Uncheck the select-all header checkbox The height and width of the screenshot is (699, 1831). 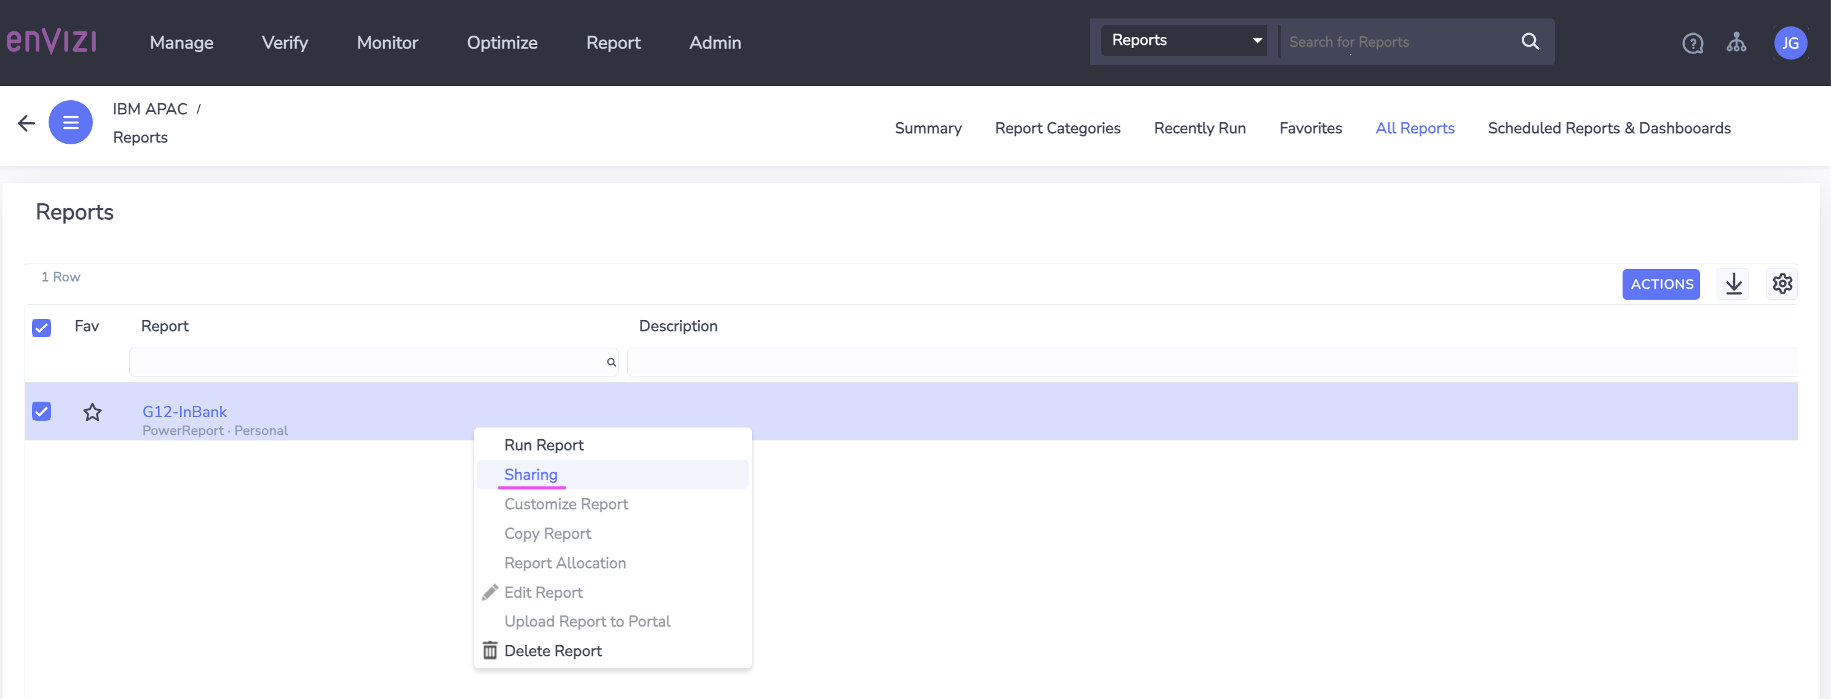[x=41, y=327]
